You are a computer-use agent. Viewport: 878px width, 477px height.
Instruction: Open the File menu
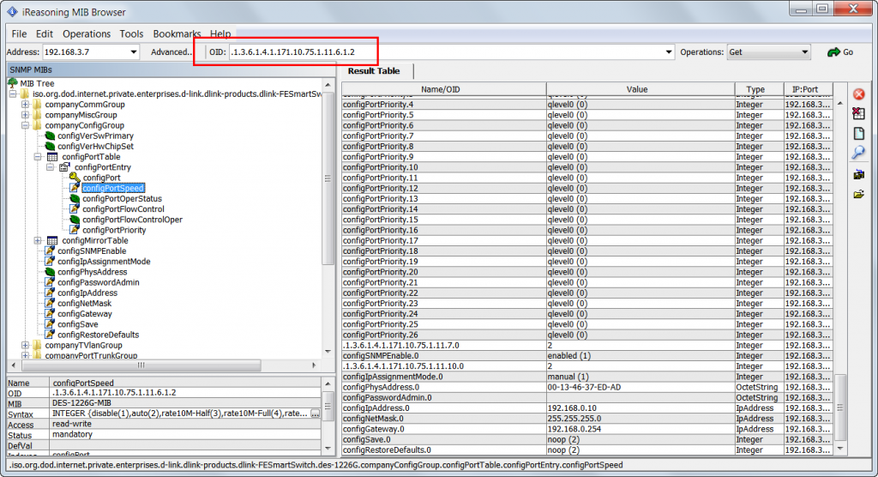tap(19, 33)
